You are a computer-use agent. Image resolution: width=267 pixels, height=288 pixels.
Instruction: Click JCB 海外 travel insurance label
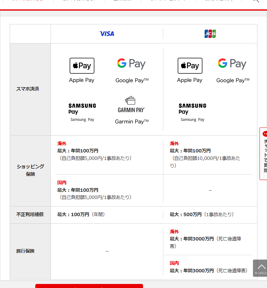(174, 231)
